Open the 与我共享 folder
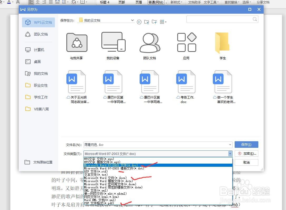Screen dimensions: 286x210 pos(77,46)
